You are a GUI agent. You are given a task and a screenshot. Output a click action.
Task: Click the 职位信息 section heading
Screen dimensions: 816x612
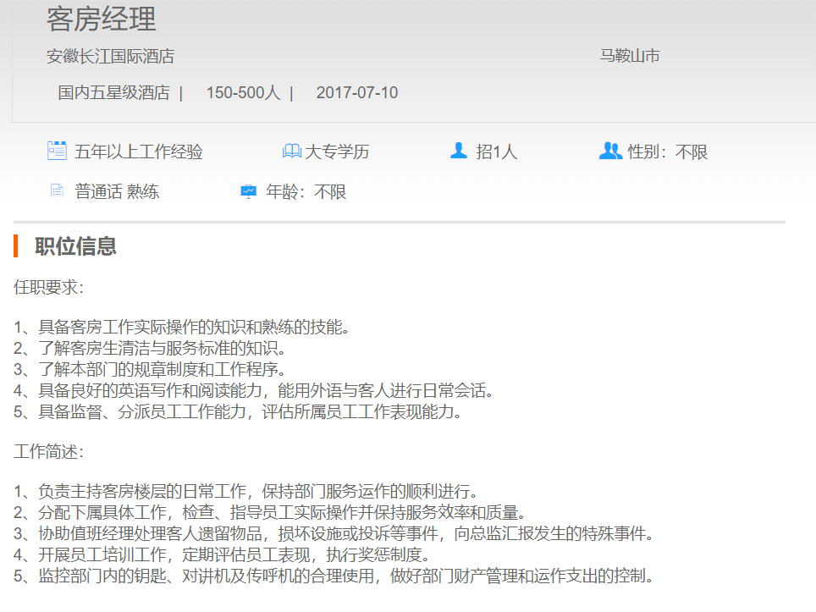pos(75,246)
